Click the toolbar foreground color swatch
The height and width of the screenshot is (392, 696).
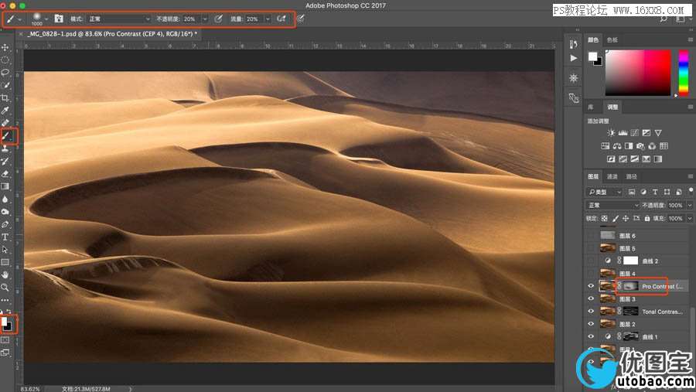(5, 322)
